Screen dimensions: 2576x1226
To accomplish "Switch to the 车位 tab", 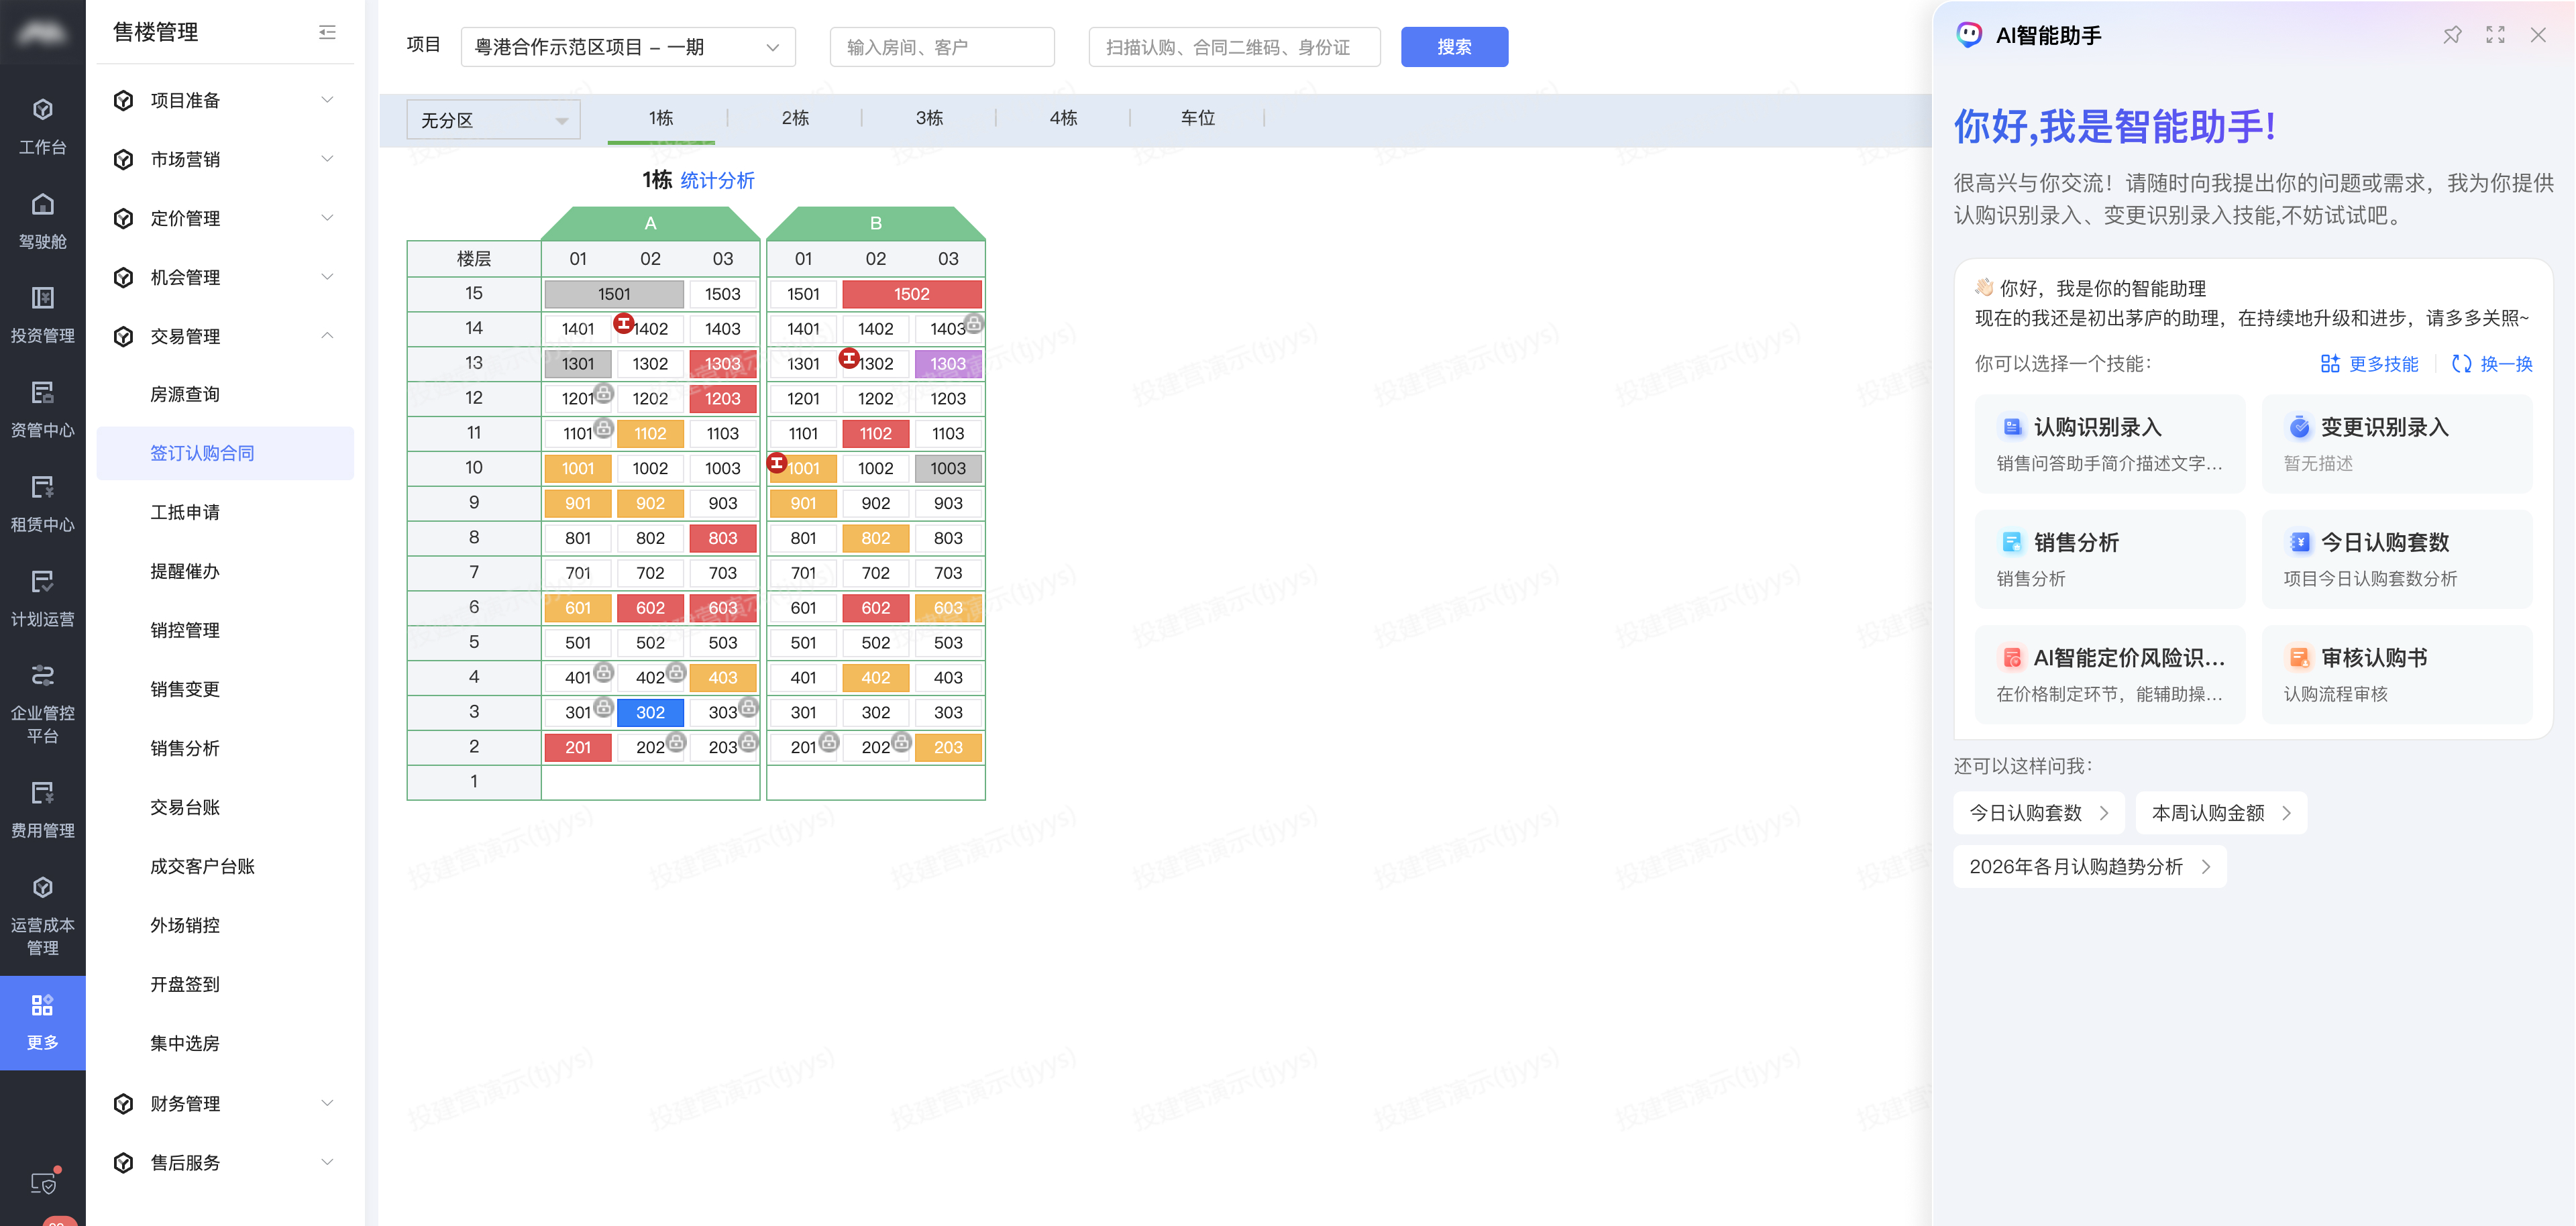I will click(1197, 118).
